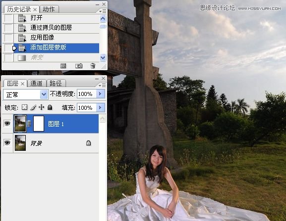Click the 打开 history state icon
This screenshot has height=221, width=286.
coord(22,18)
